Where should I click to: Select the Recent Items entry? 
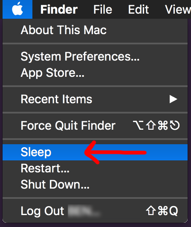click(x=95, y=99)
